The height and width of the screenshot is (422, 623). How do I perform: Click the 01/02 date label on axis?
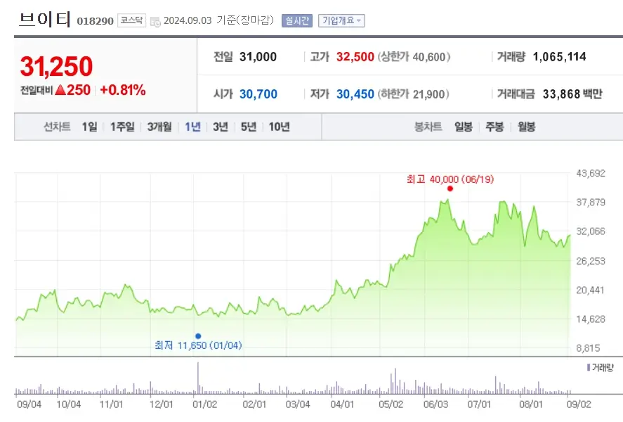[x=204, y=404]
